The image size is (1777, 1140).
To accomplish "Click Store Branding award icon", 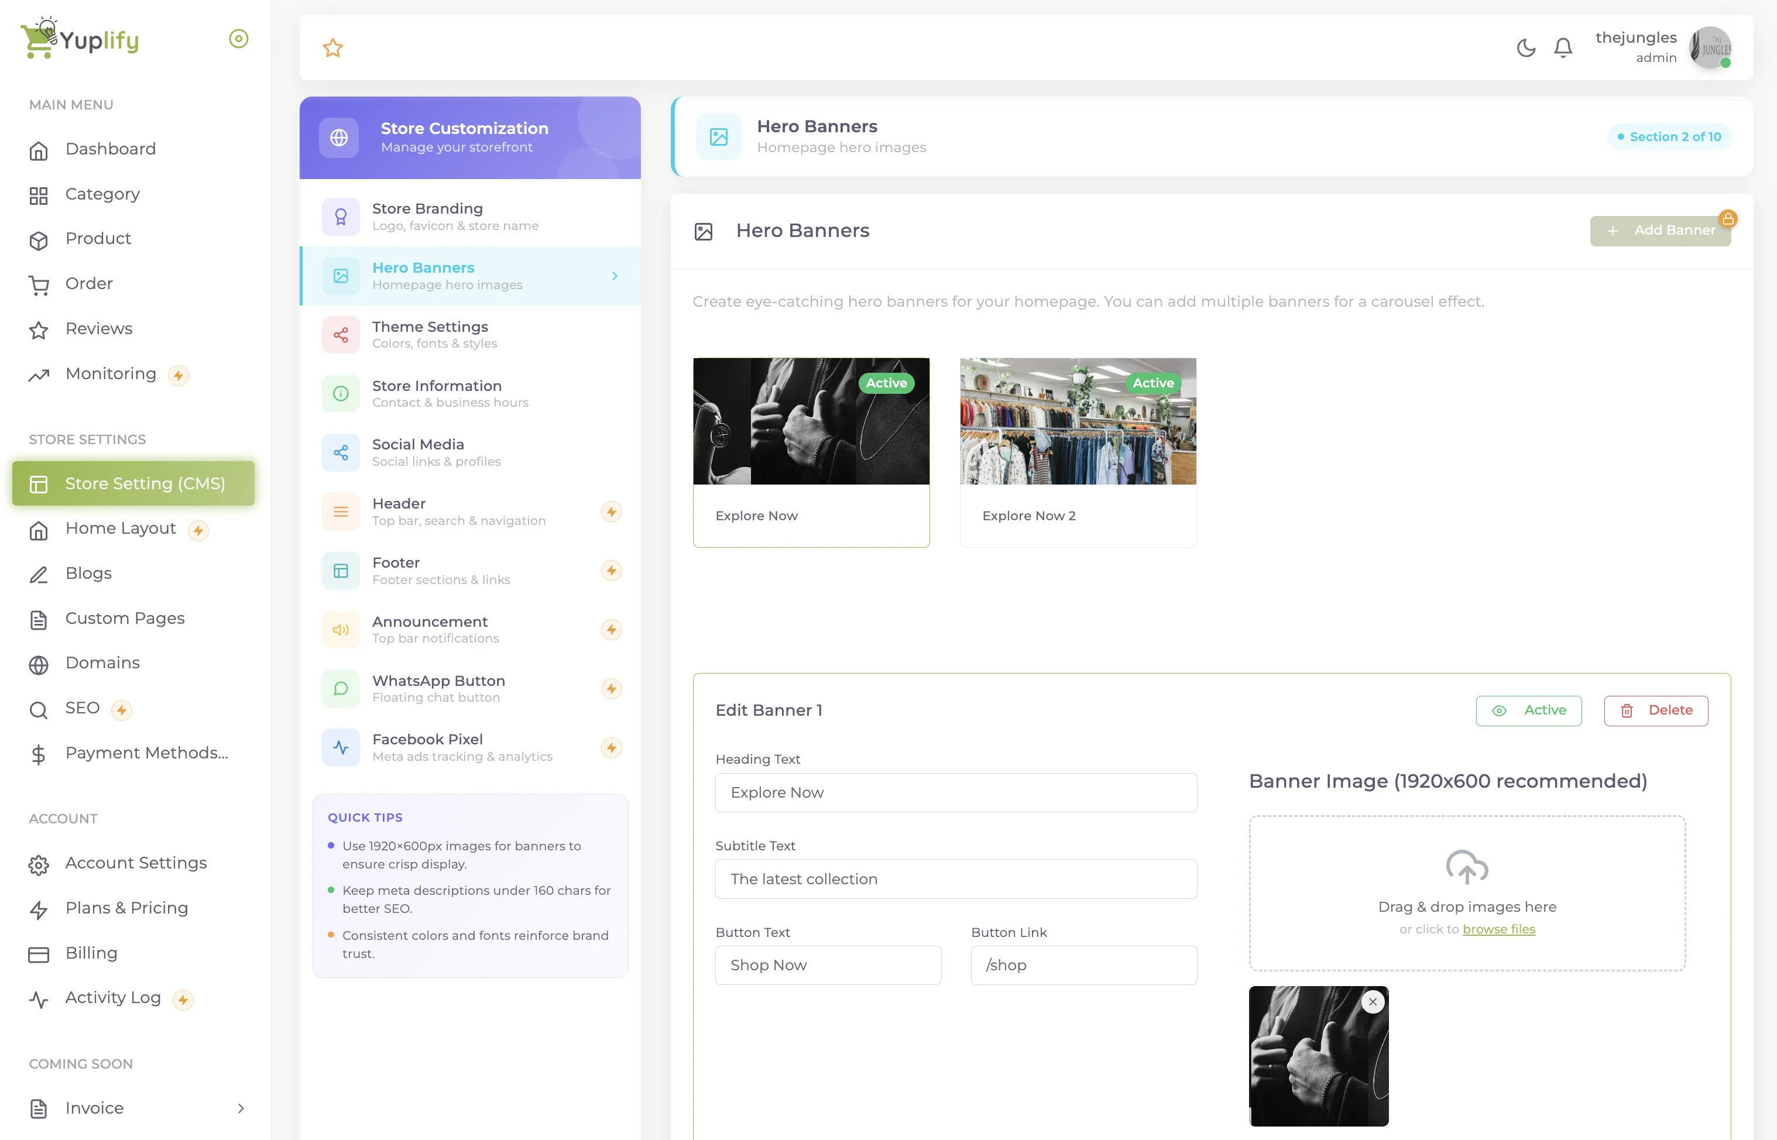I will click(x=341, y=217).
